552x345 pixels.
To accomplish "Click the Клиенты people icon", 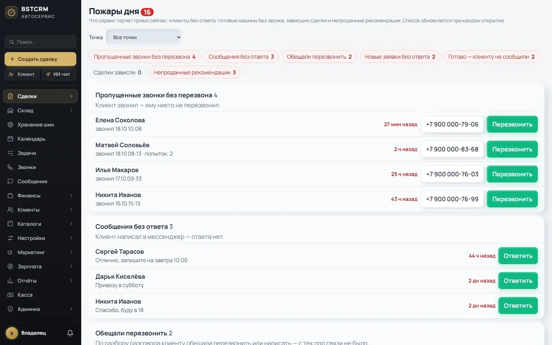I will coord(10,210).
